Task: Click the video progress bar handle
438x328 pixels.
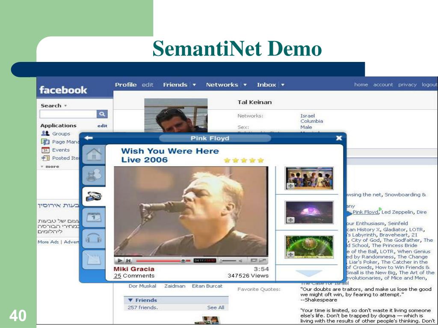Action: coord(183,261)
